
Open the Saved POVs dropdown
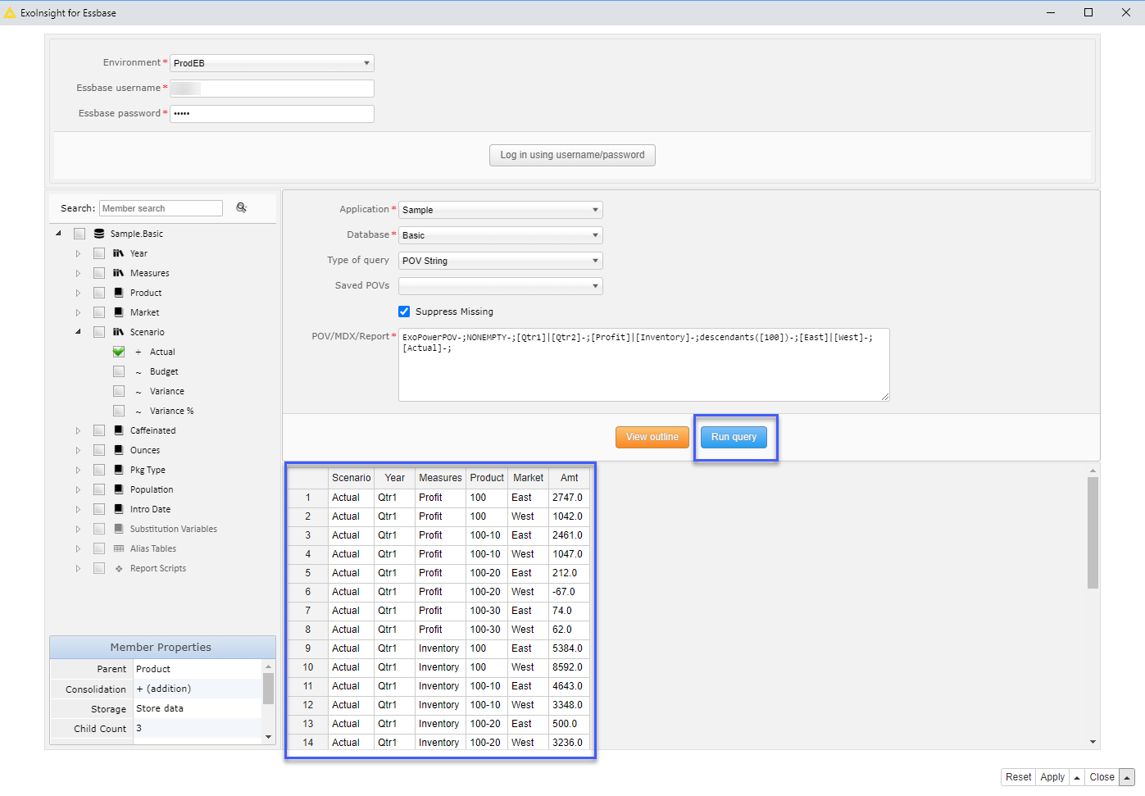(501, 286)
